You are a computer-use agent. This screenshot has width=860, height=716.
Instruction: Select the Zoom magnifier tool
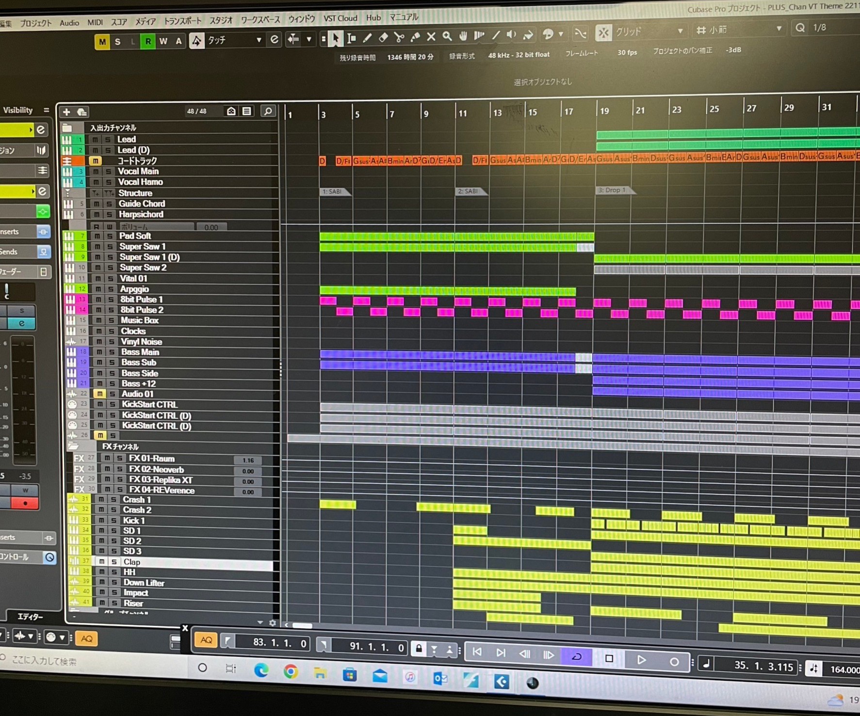[447, 36]
